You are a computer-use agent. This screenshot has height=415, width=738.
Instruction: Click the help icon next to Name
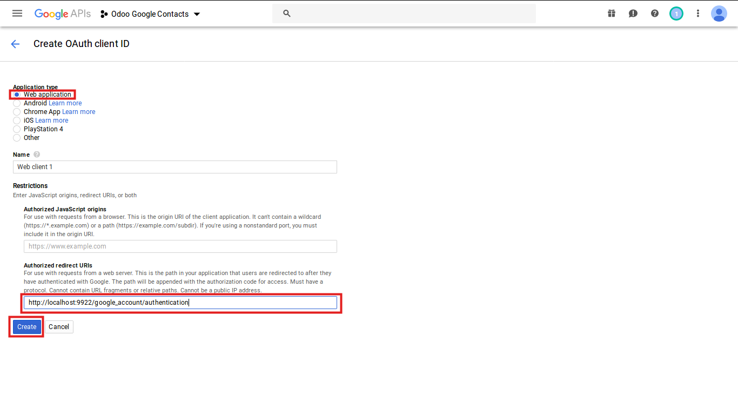pyautogui.click(x=37, y=155)
